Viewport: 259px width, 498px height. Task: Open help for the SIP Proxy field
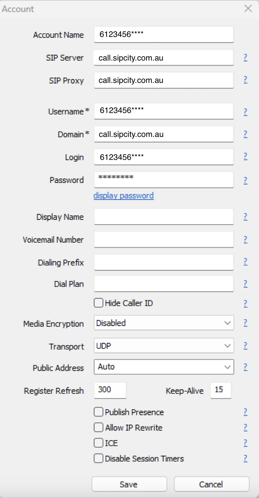245,80
